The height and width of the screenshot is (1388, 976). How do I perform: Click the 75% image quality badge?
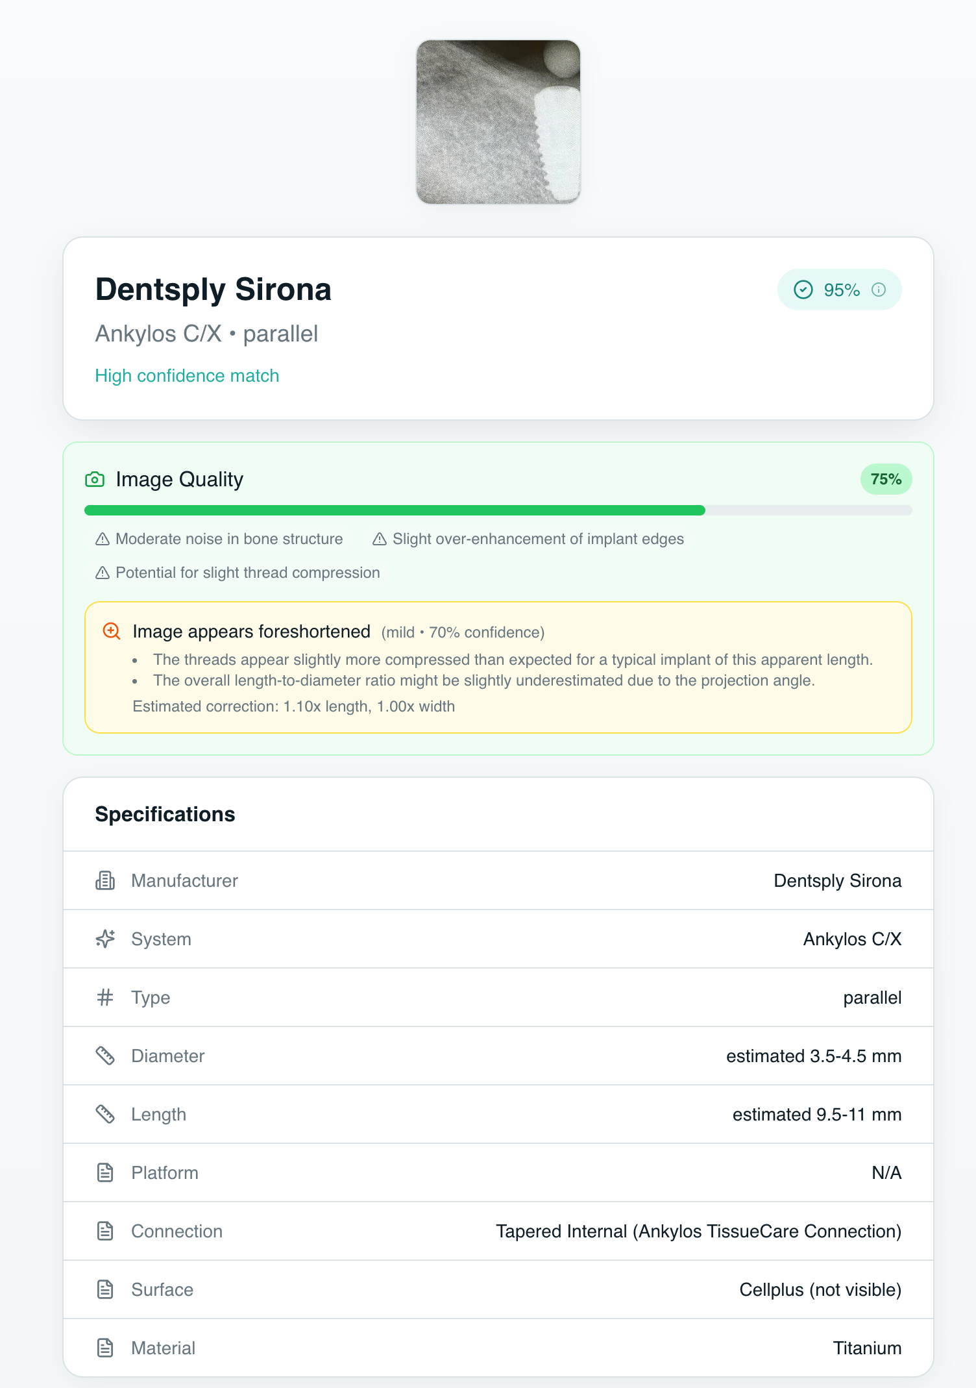coord(886,479)
